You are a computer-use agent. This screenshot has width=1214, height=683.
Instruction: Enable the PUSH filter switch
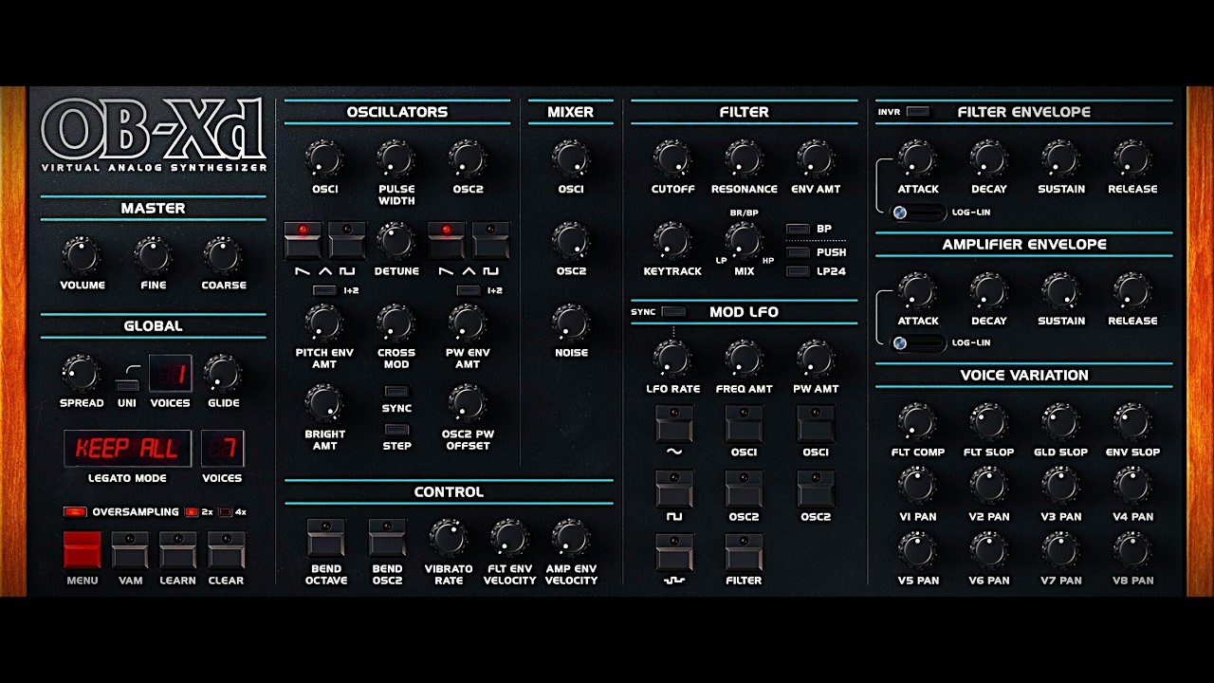pos(799,251)
